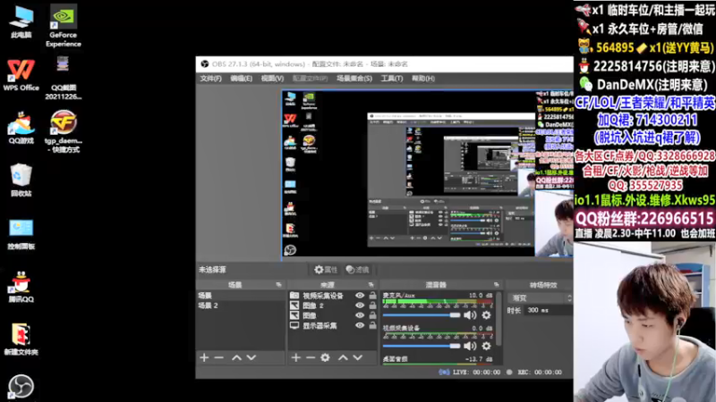Move the selected source down
Image resolution: width=716 pixels, height=402 pixels.
click(x=357, y=358)
